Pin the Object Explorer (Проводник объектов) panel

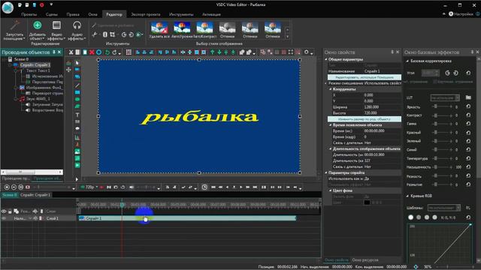pos(54,52)
